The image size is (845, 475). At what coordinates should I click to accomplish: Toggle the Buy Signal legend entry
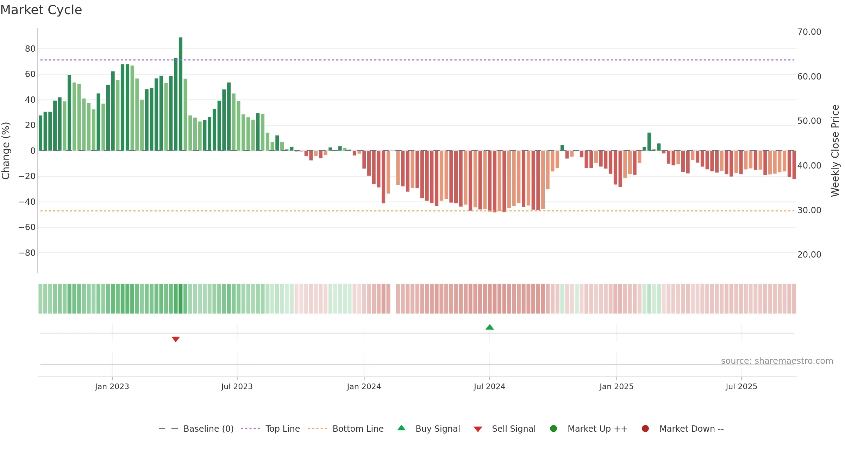click(428, 429)
